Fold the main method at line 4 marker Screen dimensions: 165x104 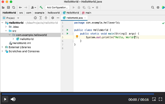tap(73, 34)
